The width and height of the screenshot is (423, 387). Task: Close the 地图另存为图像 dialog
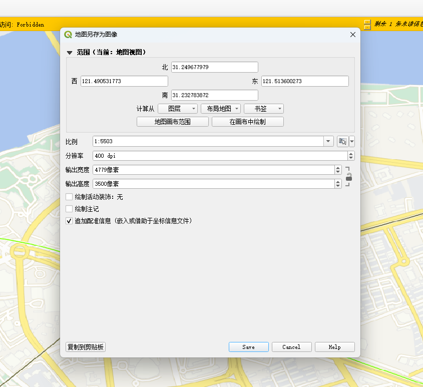(x=352, y=35)
